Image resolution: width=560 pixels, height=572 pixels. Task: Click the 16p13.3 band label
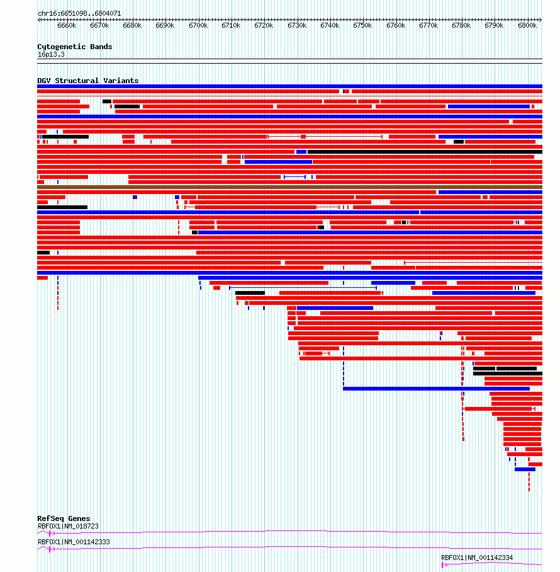tap(51, 55)
